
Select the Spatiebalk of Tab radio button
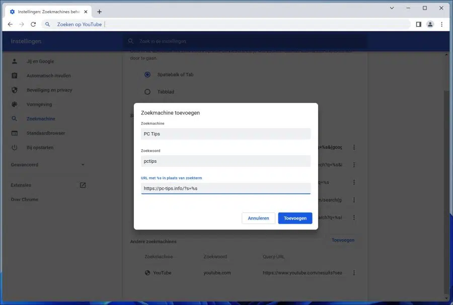click(x=147, y=75)
